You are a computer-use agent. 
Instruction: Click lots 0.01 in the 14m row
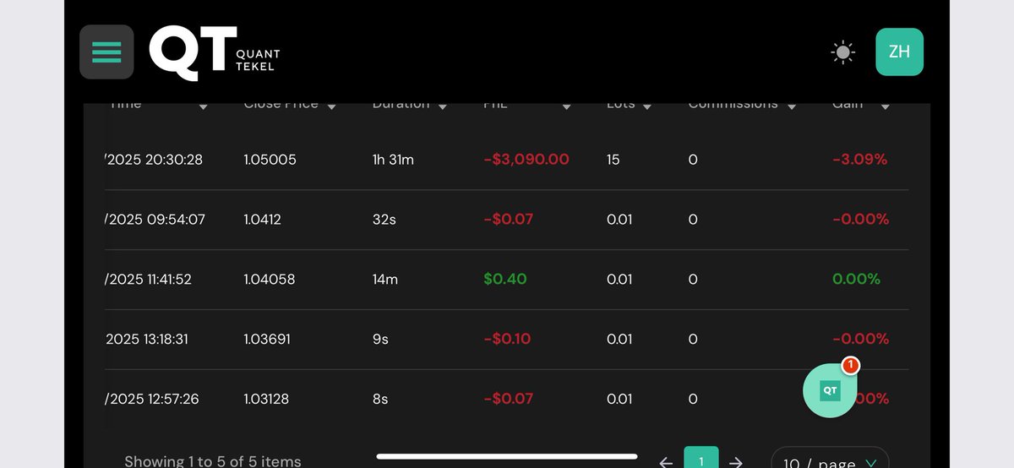click(619, 279)
